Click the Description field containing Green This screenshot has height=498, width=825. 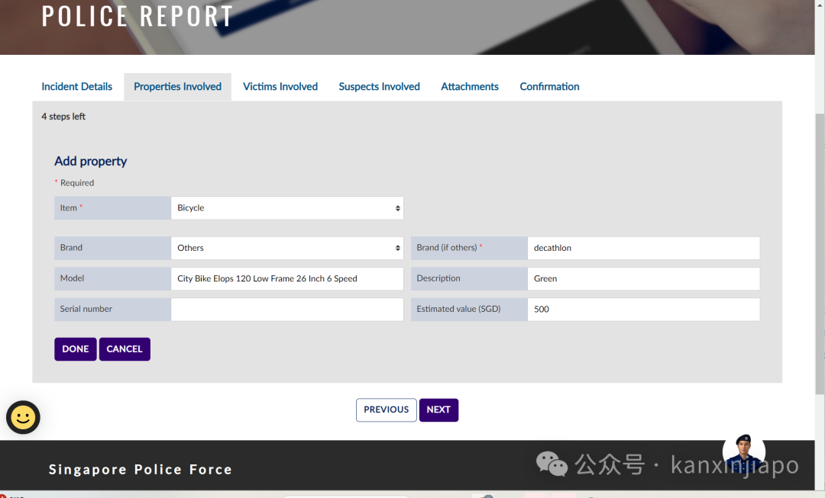643,278
